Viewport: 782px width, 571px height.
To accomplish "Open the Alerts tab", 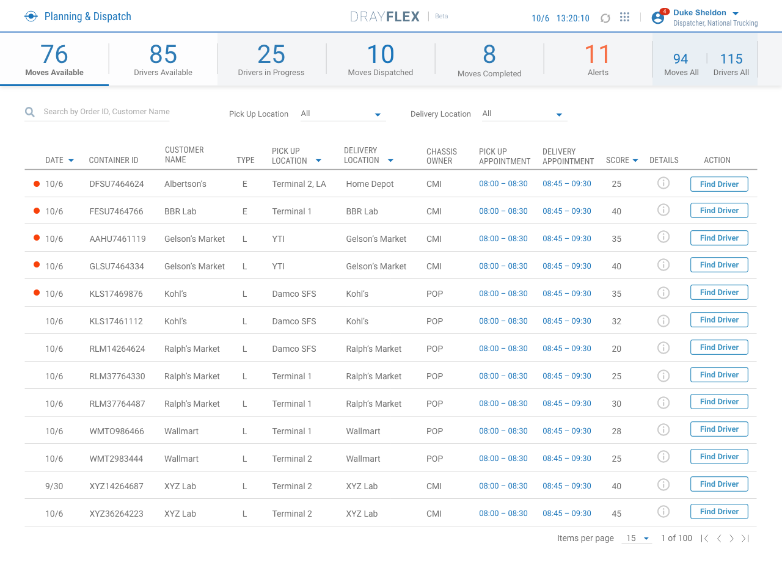I will point(597,59).
